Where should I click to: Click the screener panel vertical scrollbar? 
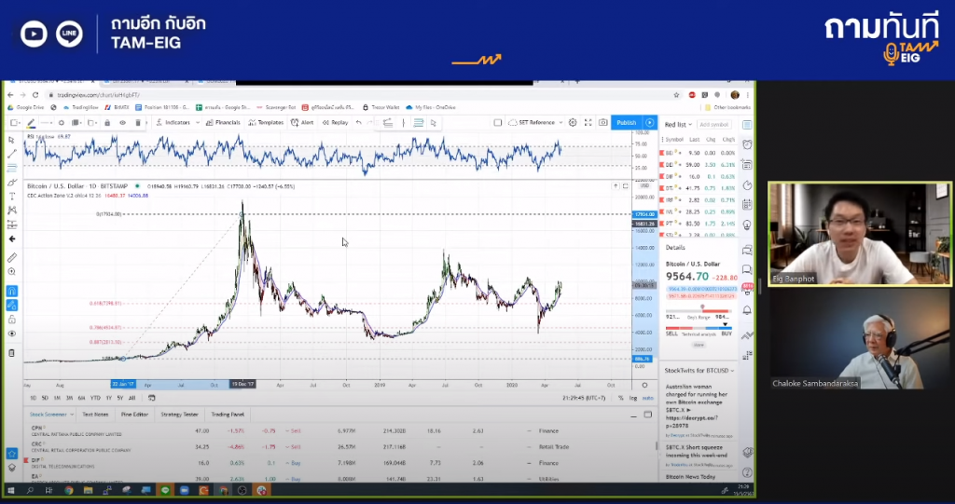click(x=656, y=445)
